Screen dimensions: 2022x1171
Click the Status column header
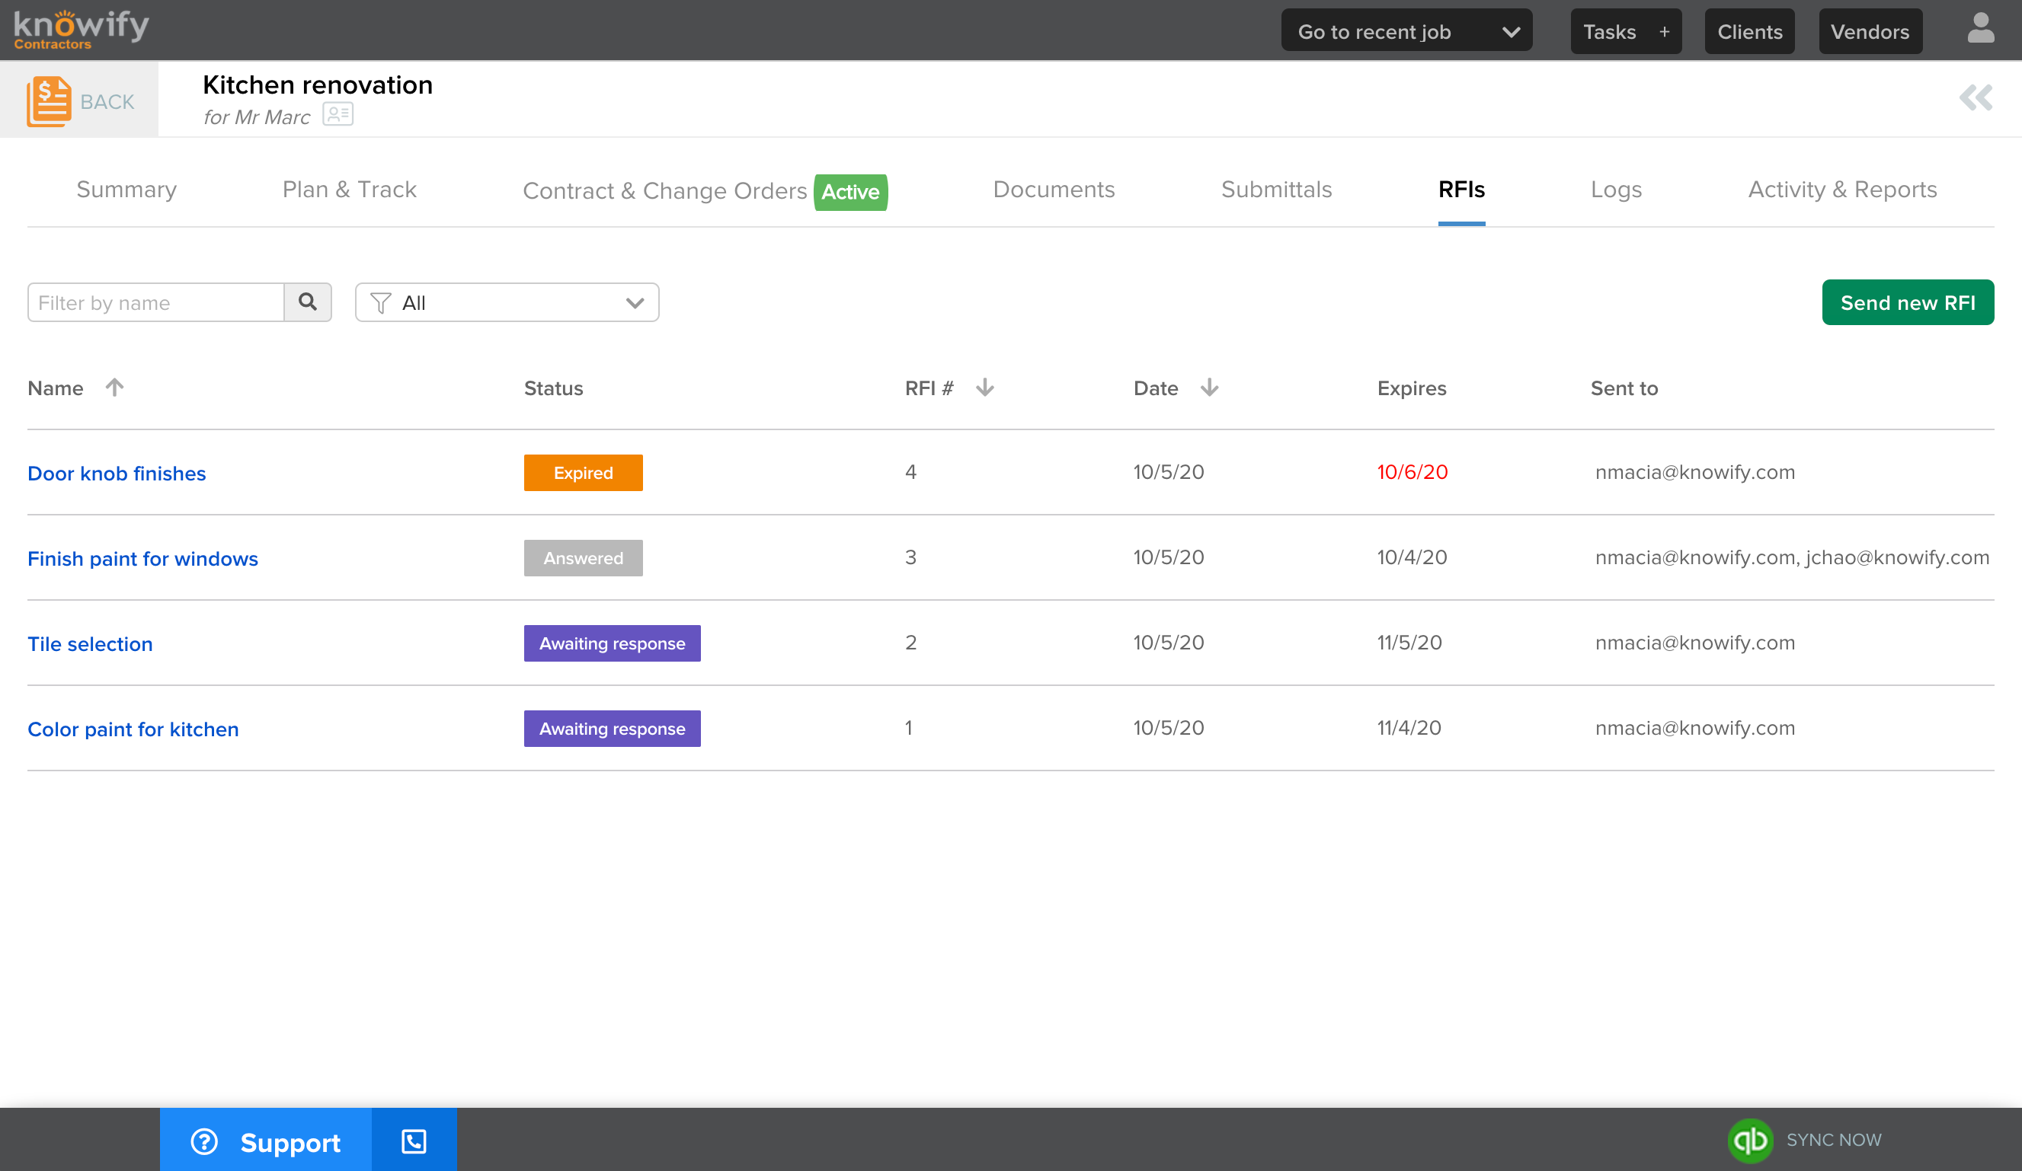point(554,388)
